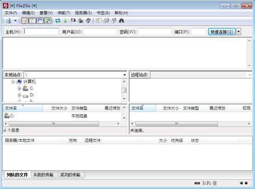255x189 pixels.
Task: Open the 帮助(H) menu
Action: (122, 13)
